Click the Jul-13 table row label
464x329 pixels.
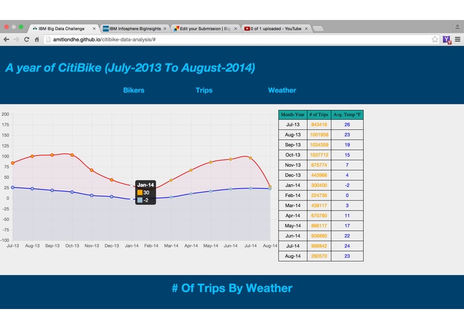(292, 125)
